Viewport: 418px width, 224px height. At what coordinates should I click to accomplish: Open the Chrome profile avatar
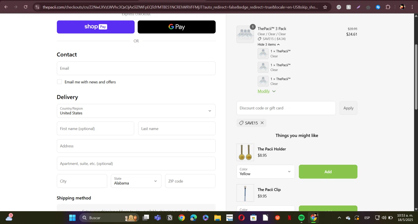pyautogui.click(x=402, y=7)
